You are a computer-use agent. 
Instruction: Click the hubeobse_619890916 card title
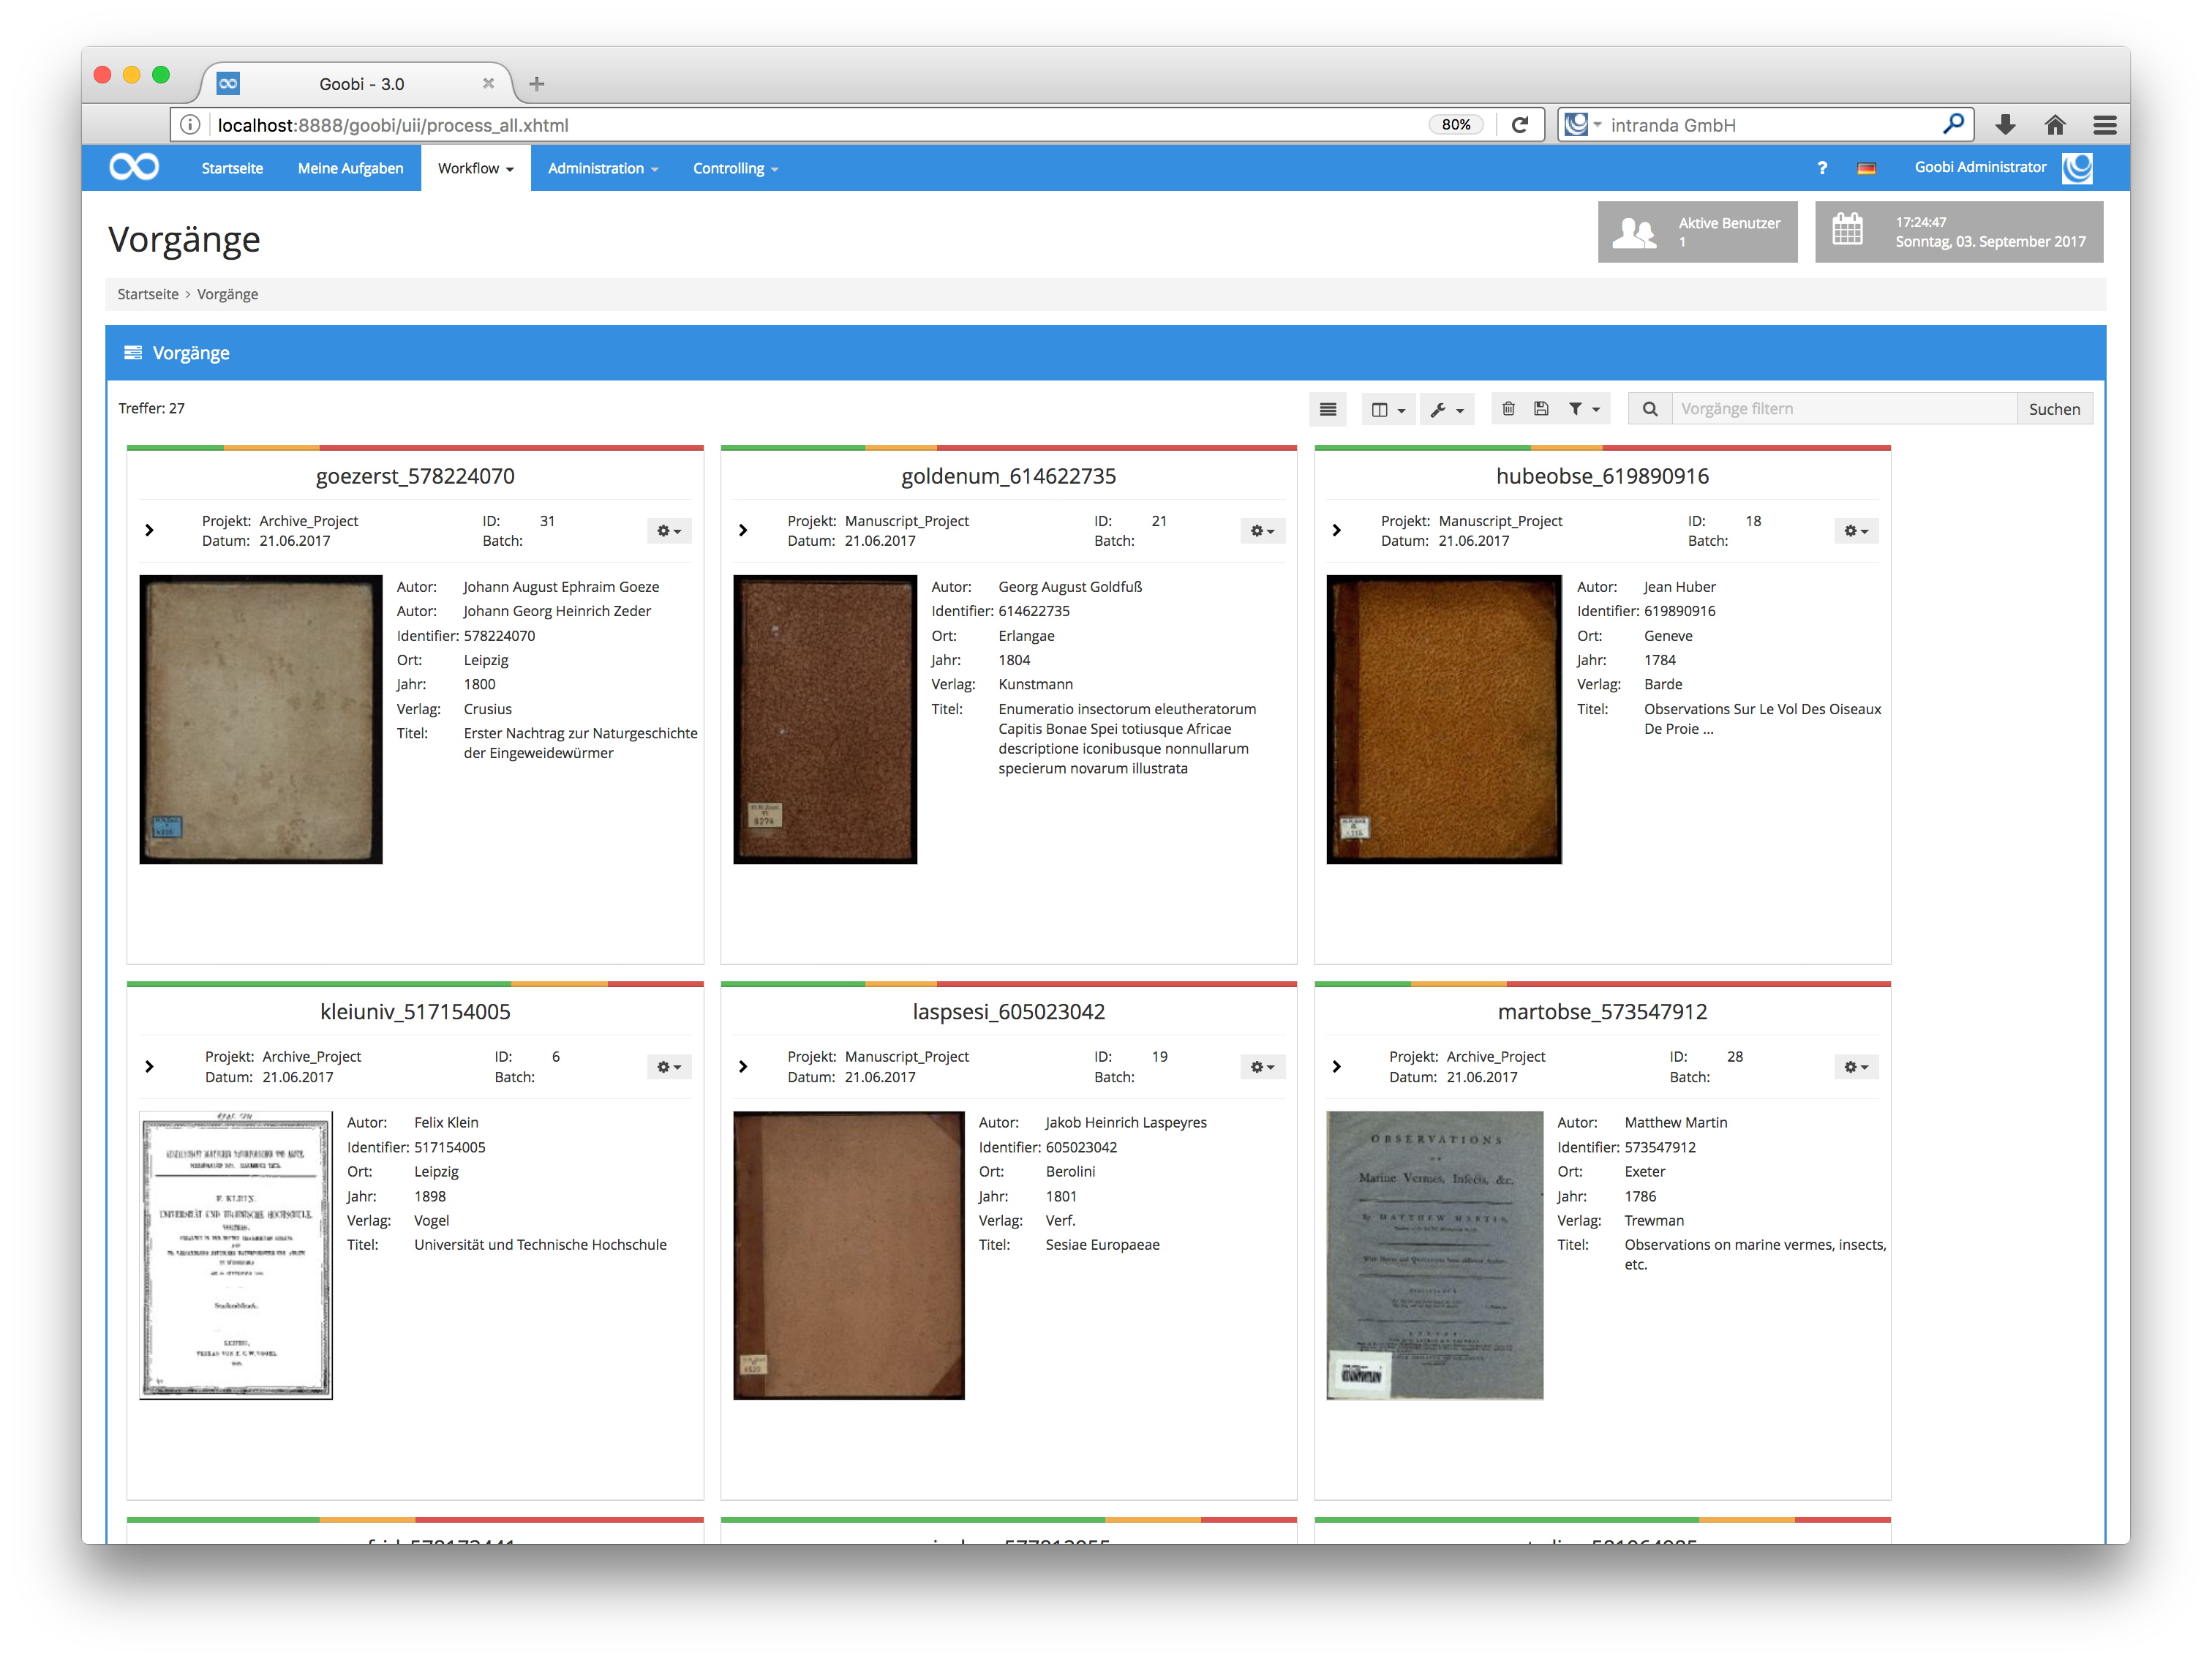click(1602, 476)
